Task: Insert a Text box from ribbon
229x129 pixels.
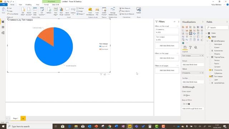Action: (x=80, y=8)
